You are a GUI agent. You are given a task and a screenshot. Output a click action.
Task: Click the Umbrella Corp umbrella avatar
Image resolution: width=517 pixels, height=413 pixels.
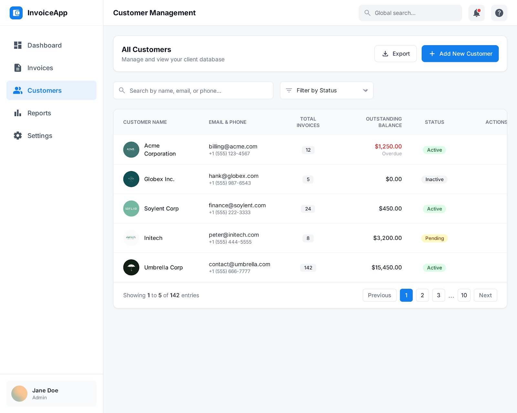pos(131,267)
